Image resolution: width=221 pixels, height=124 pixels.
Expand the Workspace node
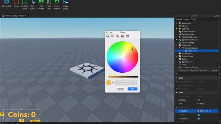tap(176, 23)
